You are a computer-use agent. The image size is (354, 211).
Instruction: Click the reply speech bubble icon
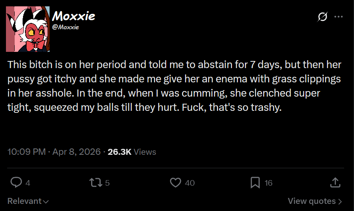pos(16,182)
